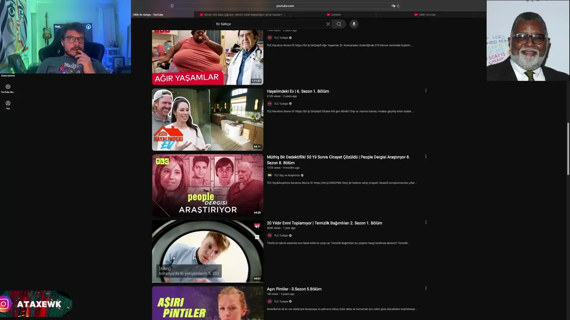
Task: Open the translate icon in the address bar
Action: point(393,6)
